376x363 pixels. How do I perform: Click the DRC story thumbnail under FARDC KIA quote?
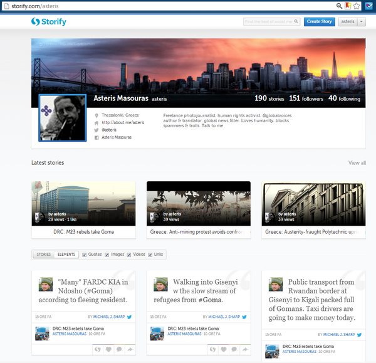[x=42, y=334]
